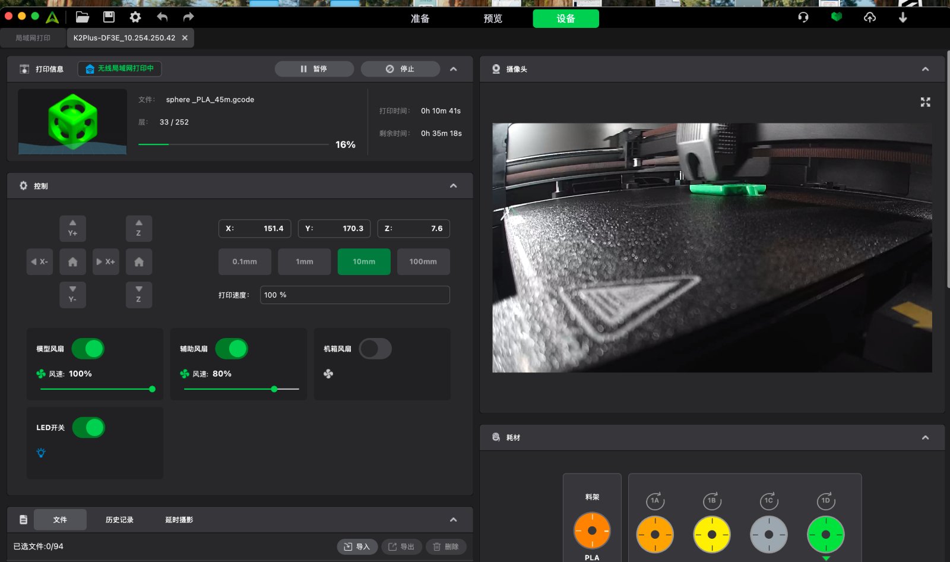Move print head X+ right

point(106,261)
